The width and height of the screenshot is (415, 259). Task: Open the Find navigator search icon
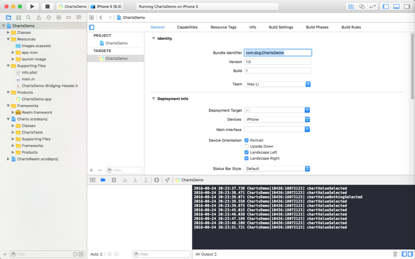(29, 18)
